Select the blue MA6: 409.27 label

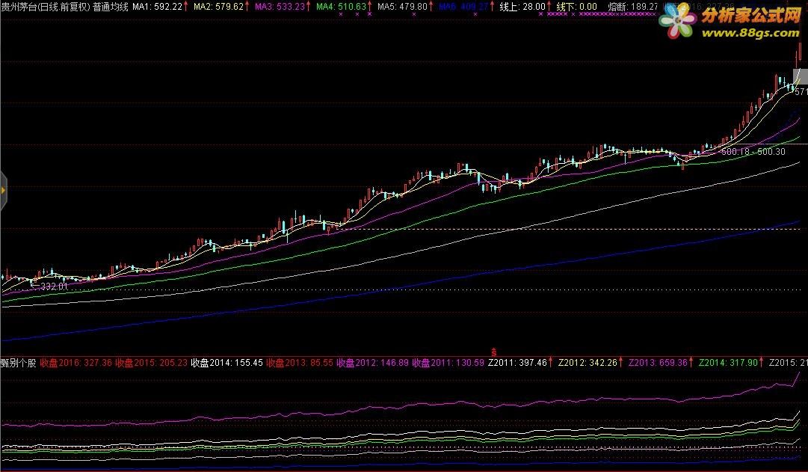pos(463,7)
